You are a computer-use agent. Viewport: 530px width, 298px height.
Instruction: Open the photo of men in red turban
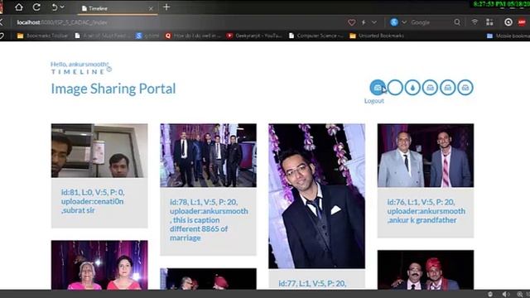(426, 270)
